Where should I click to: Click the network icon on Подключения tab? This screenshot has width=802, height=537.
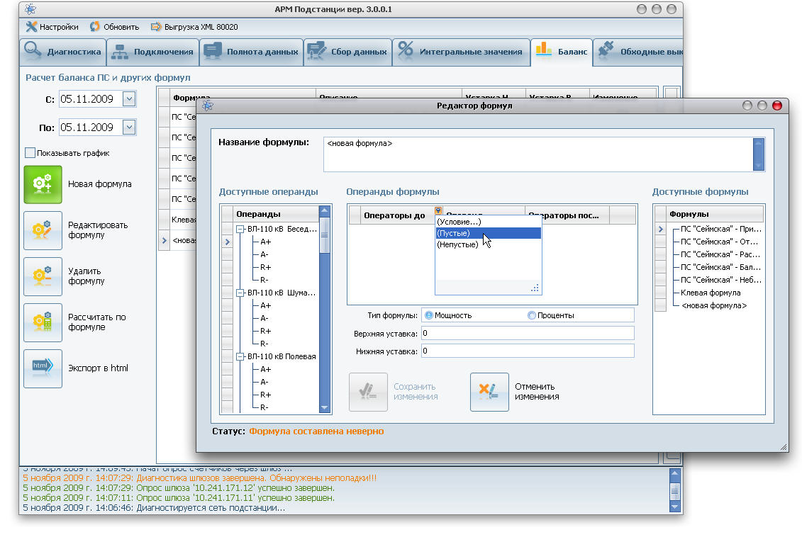(x=120, y=51)
